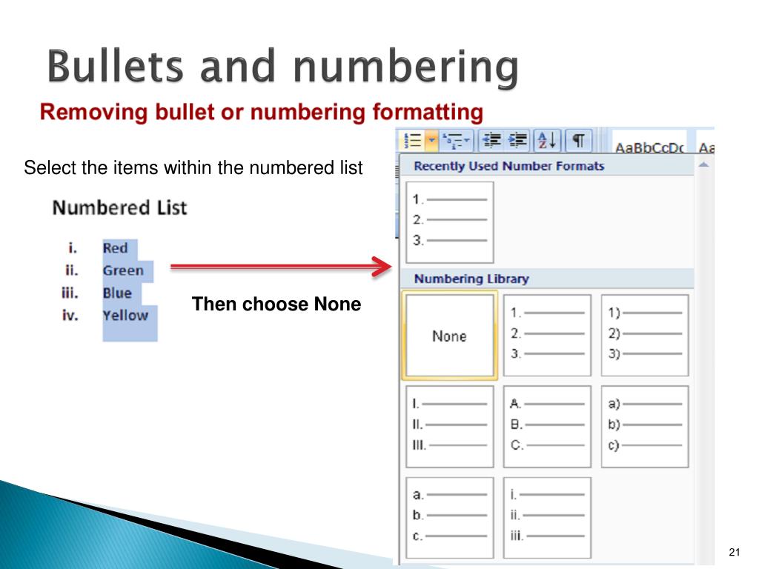The image size is (759, 569).
Task: Select library format 1) 2) 3)
Action: (645, 336)
